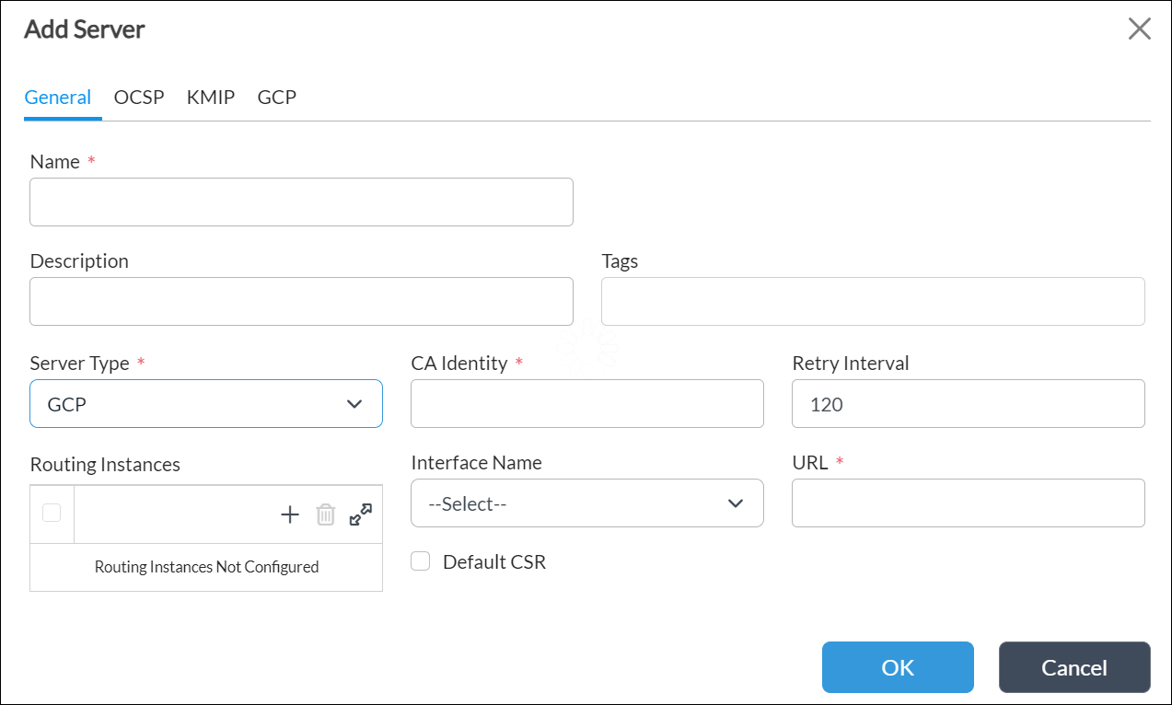The width and height of the screenshot is (1172, 705).
Task: Open the GCP tab
Action: (x=276, y=97)
